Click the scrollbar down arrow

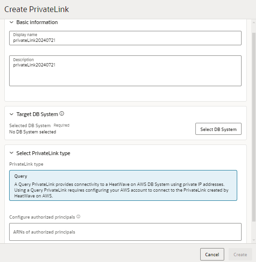pyautogui.click(x=254, y=240)
